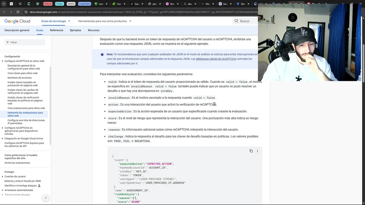Open Herramientas para uso entre productos dropdown

coord(105,21)
